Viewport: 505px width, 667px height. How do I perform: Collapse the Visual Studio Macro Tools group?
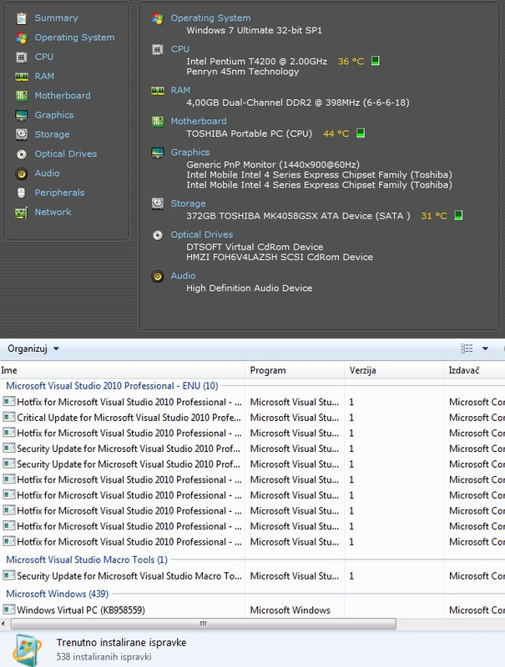tap(87, 559)
